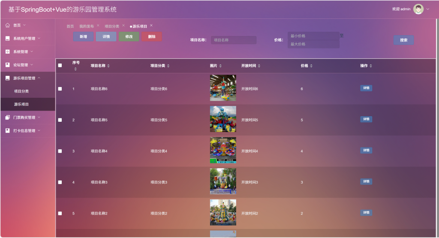
Task: Expand the 系统管理 chevron
Action: point(32,51)
